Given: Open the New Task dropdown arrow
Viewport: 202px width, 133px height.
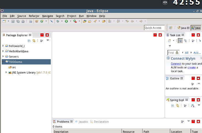Looking at the screenshot, I should pos(173,41).
